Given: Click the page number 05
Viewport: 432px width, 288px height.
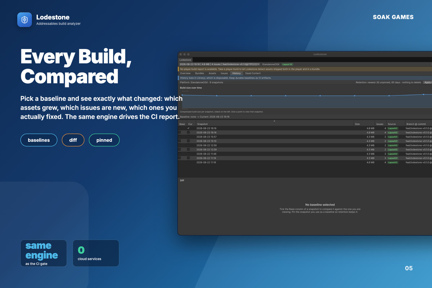Looking at the screenshot, I should pos(409,268).
